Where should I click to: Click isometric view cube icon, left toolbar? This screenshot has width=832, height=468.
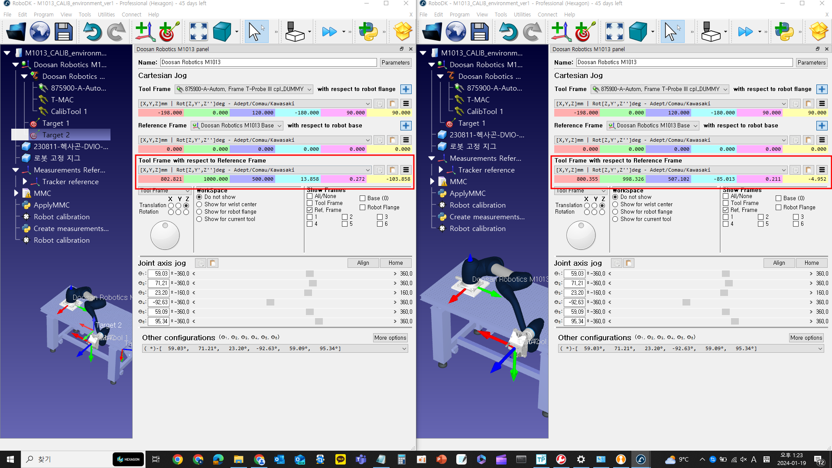point(222,32)
